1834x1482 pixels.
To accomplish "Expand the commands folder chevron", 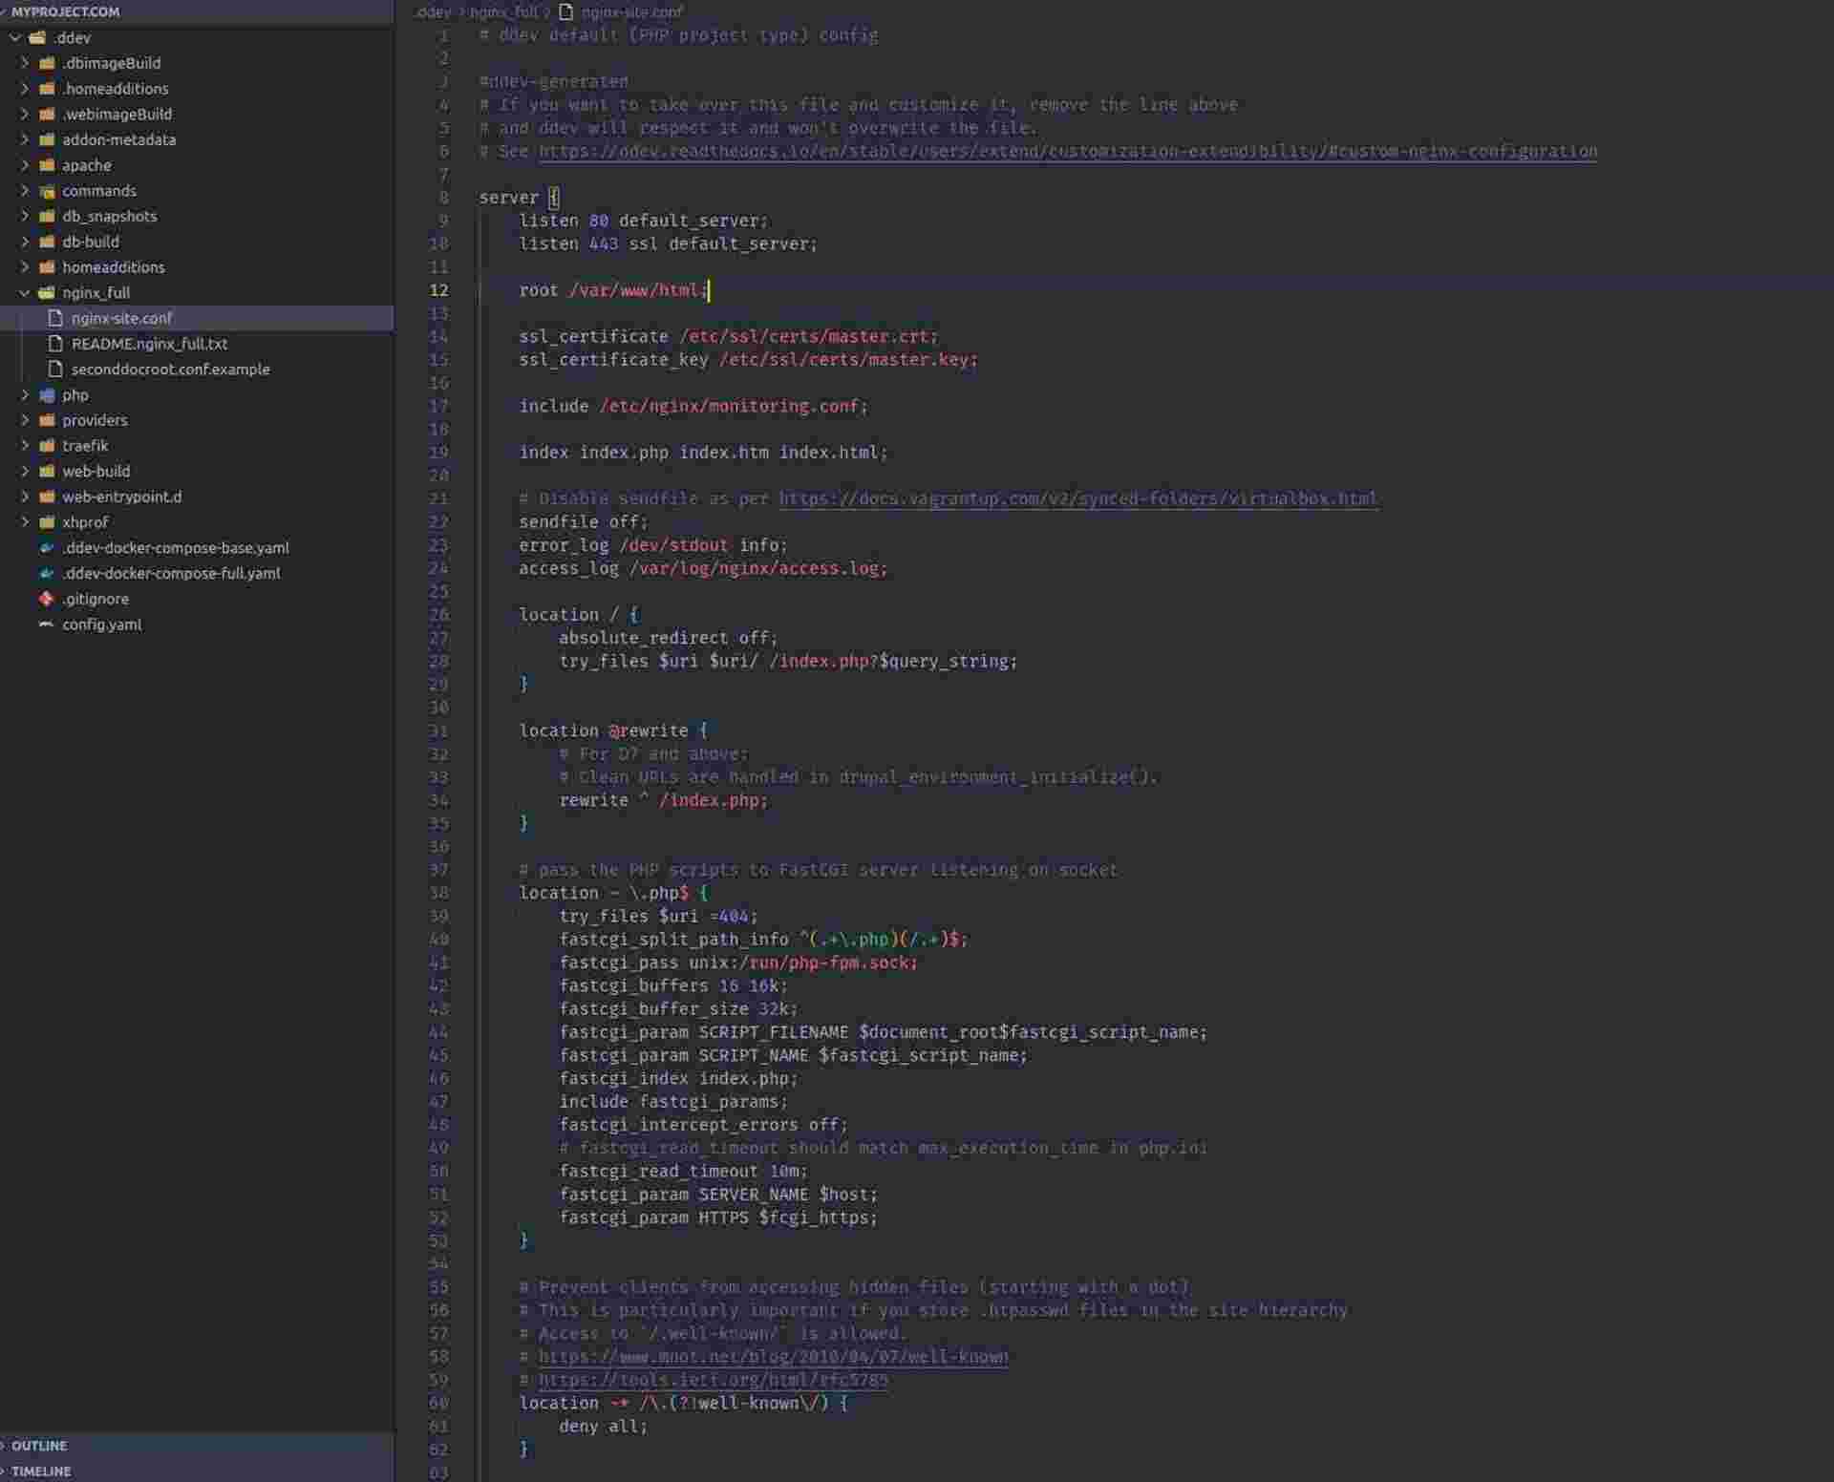I will point(25,191).
